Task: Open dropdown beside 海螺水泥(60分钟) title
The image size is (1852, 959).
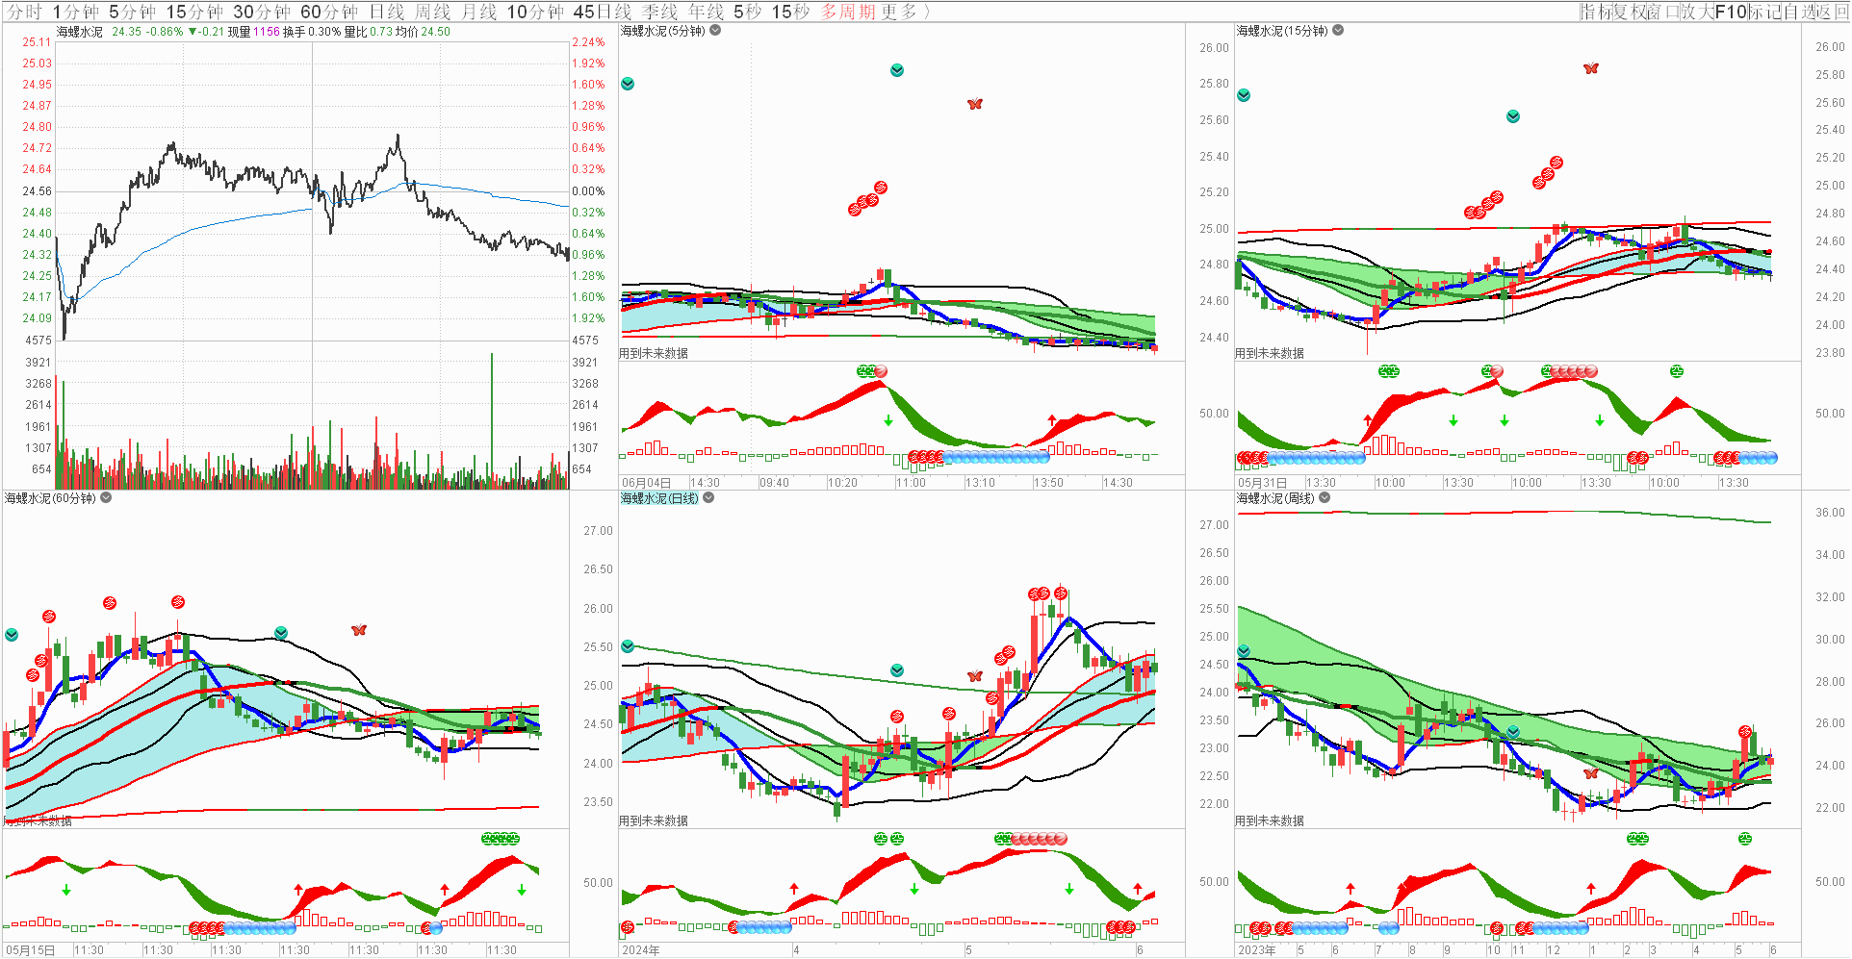Action: (106, 497)
